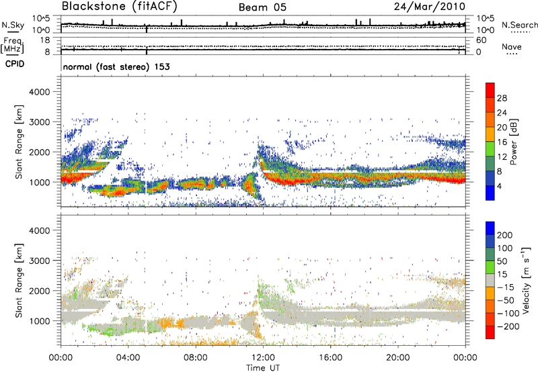Image resolution: width=538 pixels, height=372 pixels.
Task: Click the 'Nave' legend label
Action: (511, 47)
